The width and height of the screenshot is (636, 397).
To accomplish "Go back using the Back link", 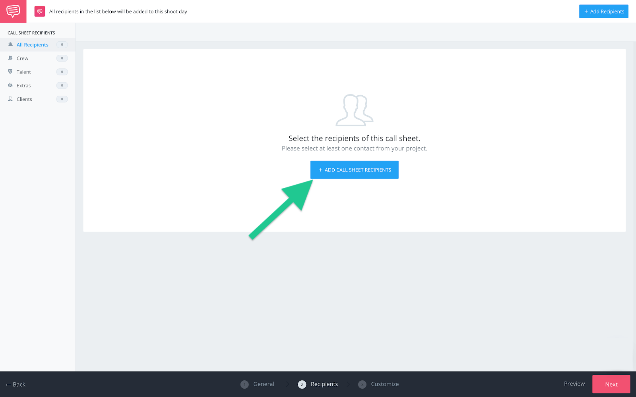I will (x=16, y=384).
